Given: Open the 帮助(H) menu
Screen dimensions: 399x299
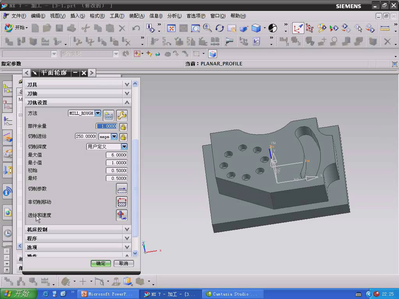Looking at the screenshot, I should click(x=238, y=16).
